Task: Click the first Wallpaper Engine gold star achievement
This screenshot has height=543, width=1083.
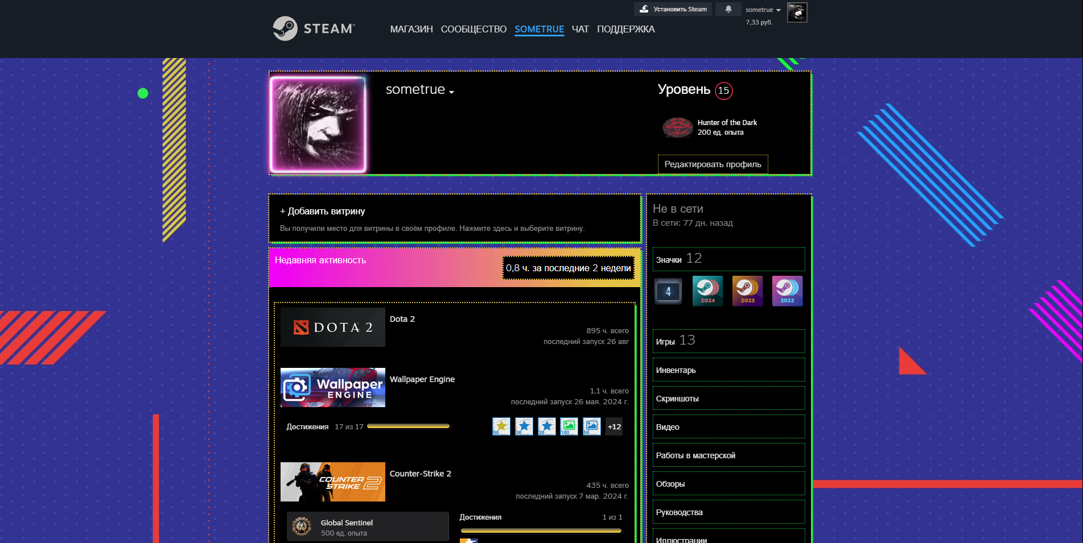Action: tap(501, 426)
